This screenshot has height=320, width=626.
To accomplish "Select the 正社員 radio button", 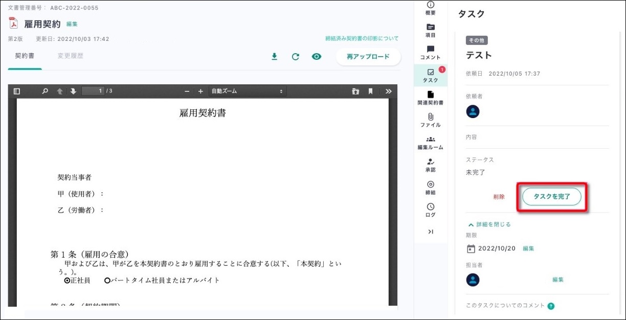I will click(x=67, y=280).
